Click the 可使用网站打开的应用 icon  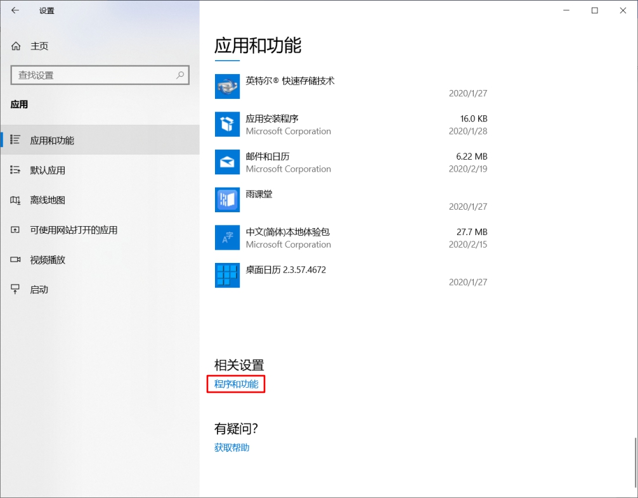[x=15, y=230]
